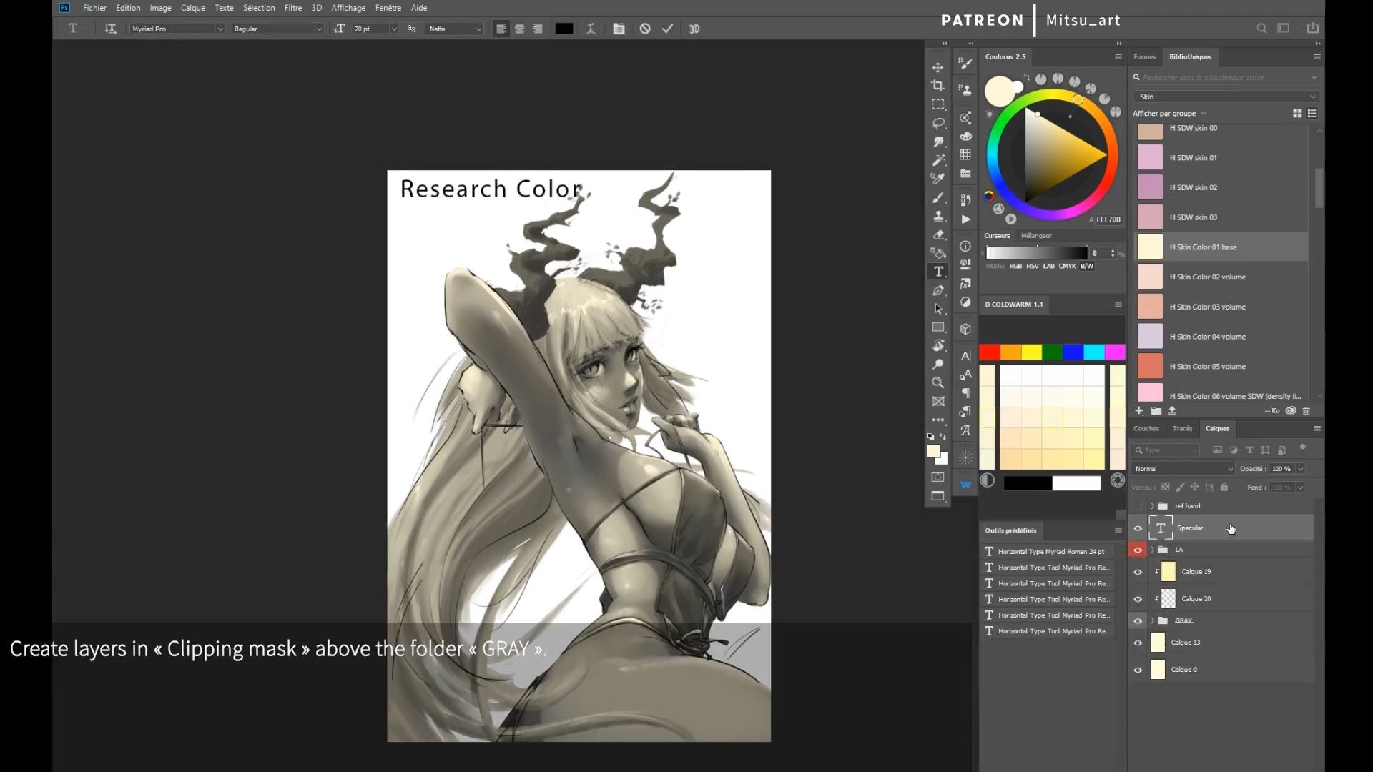Expand the LA group folder
Image resolution: width=1373 pixels, height=772 pixels.
click(x=1152, y=550)
